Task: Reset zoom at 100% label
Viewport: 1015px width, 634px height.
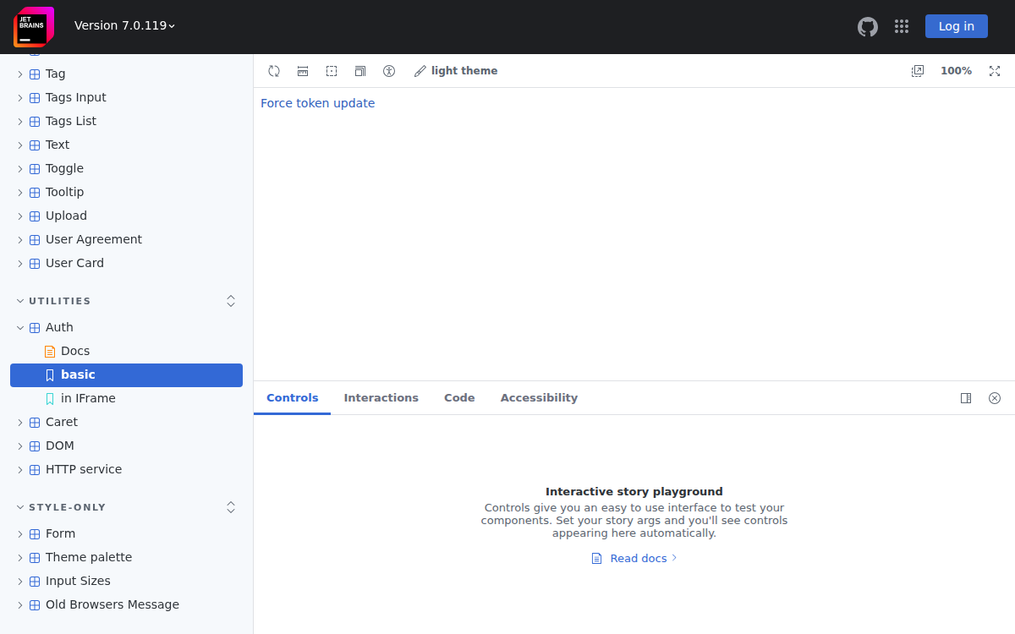Action: (x=956, y=71)
